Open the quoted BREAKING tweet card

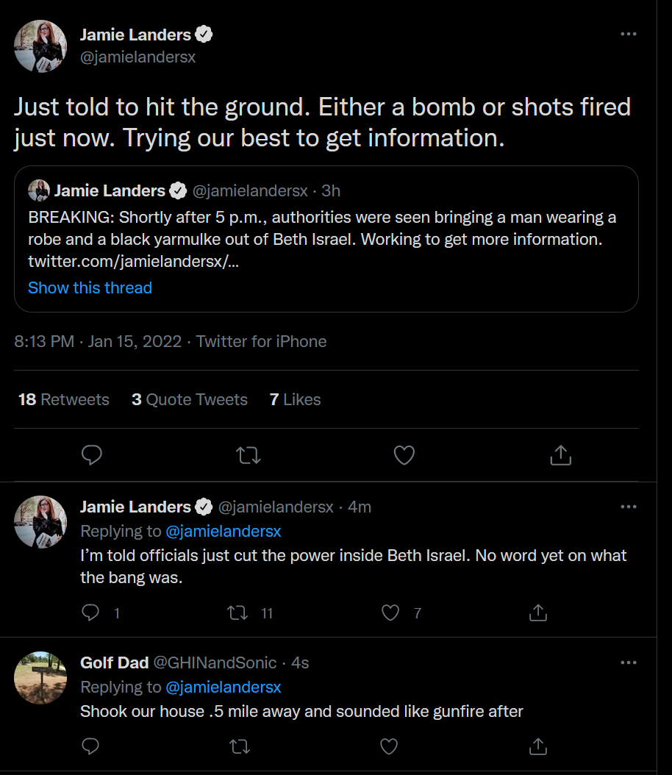coord(326,239)
